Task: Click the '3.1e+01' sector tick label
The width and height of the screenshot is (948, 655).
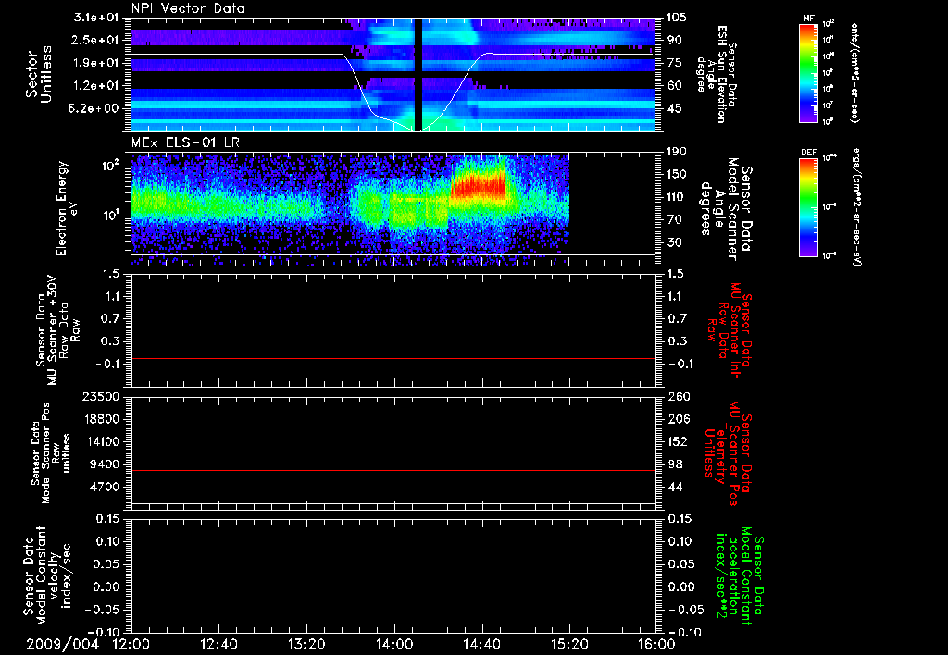Action: point(96,18)
